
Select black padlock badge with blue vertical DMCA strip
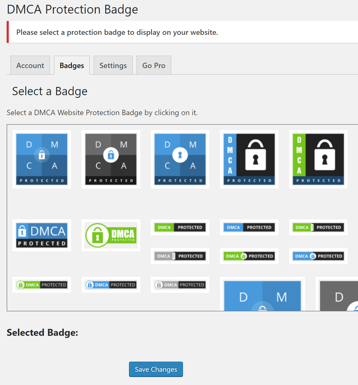click(x=249, y=159)
